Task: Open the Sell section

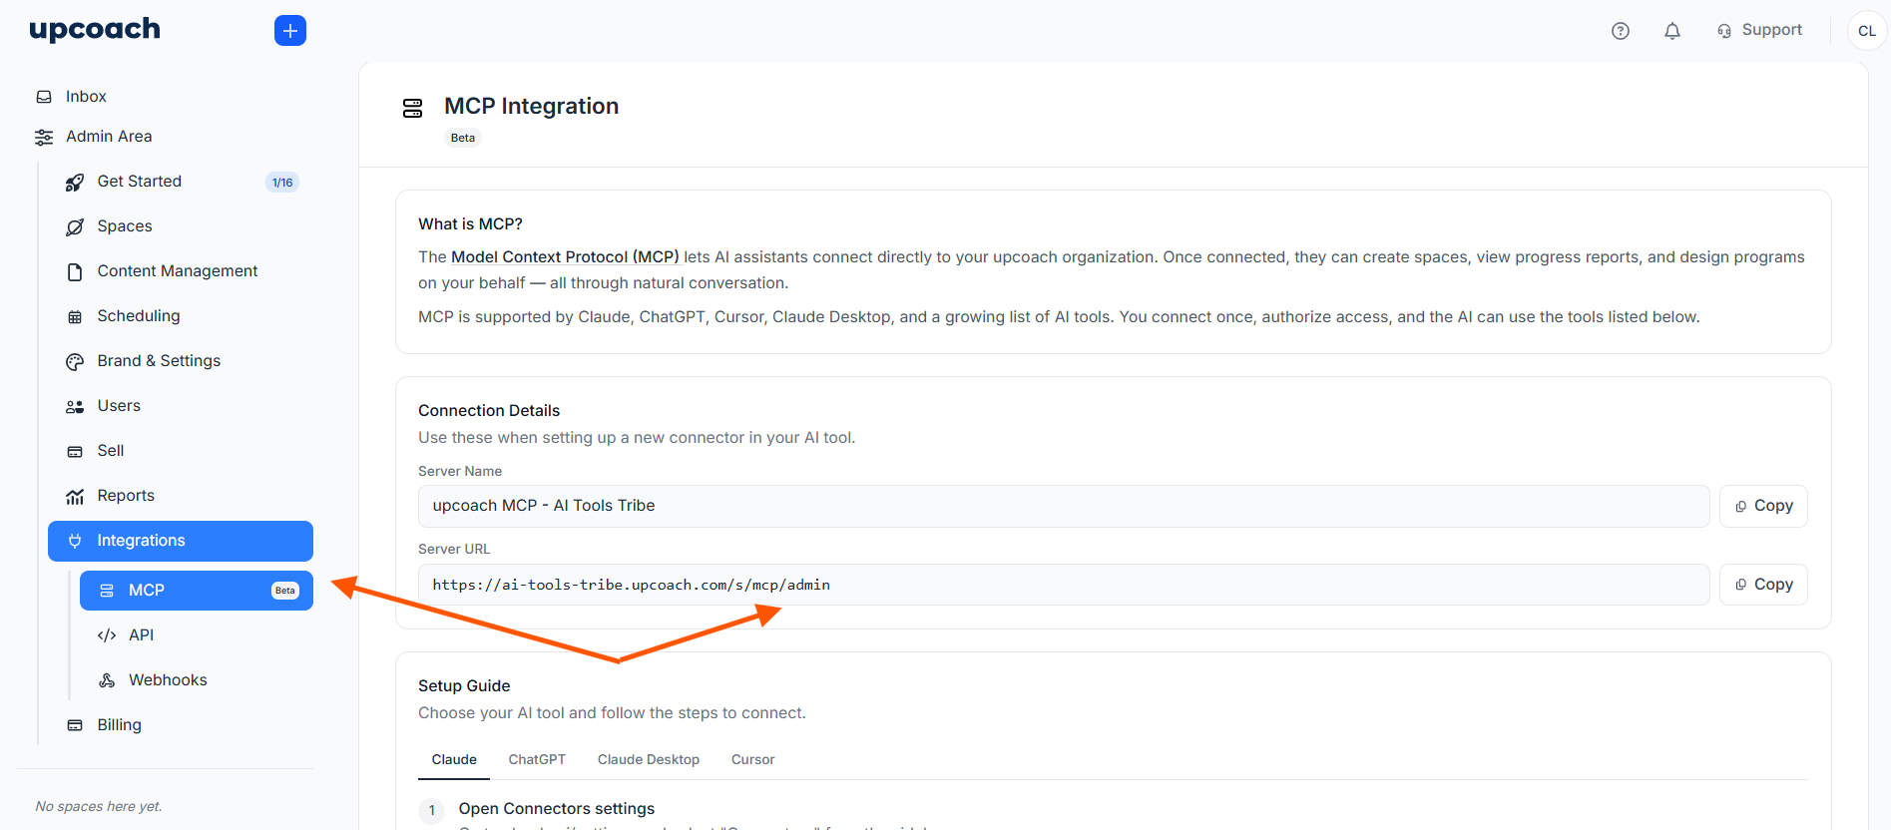Action: [111, 451]
